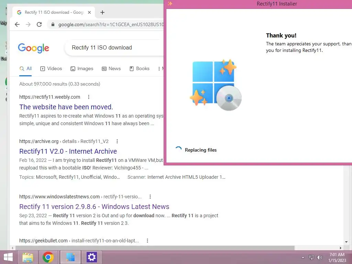Screen dimensions: 352x264
Task: Close the Rectify 11 ISO download tab
Action: tap(89, 12)
